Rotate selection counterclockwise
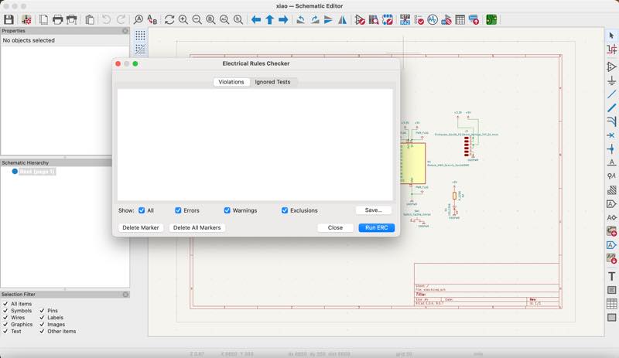This screenshot has width=619, height=358. coord(301,19)
